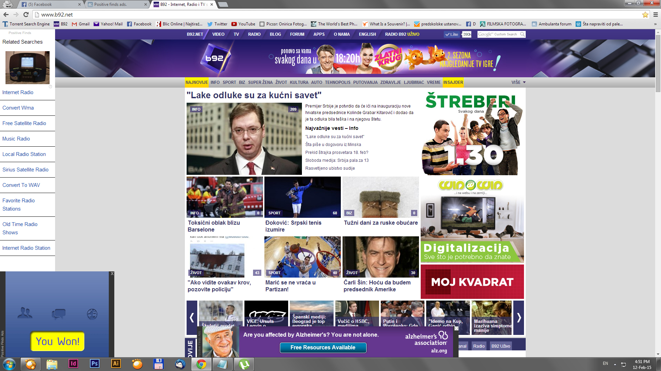Open the Twitter bookmark
Screen dimensions: 661x371
click(x=217, y=24)
